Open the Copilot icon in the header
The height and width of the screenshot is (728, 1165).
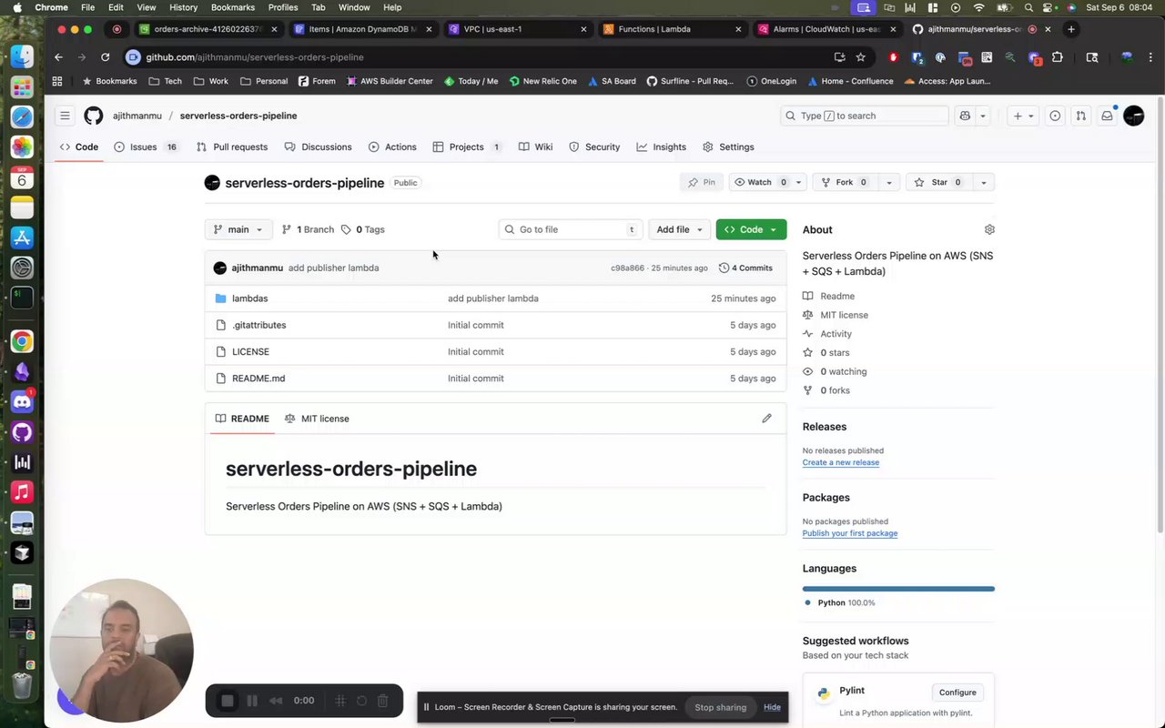pyautogui.click(x=965, y=116)
